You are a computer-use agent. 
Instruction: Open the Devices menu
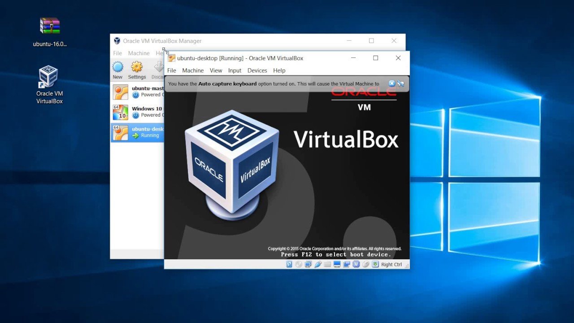tap(257, 70)
